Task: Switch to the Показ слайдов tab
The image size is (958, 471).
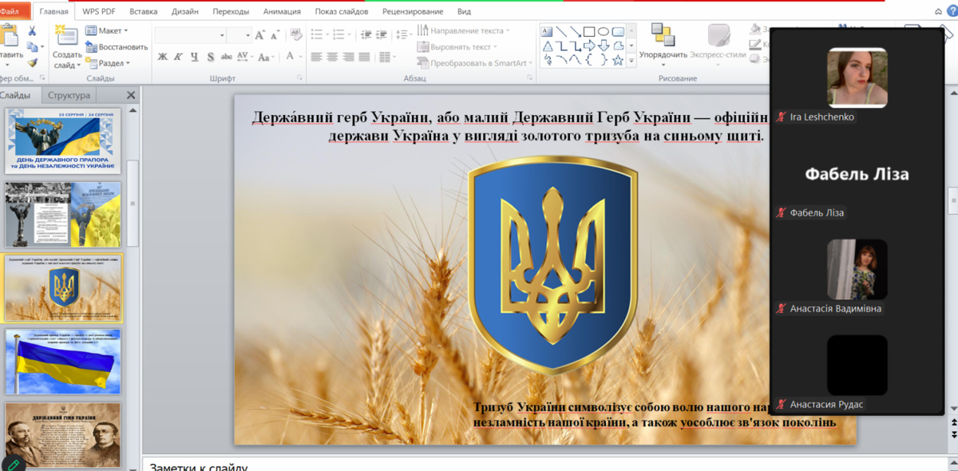Action: [x=342, y=11]
